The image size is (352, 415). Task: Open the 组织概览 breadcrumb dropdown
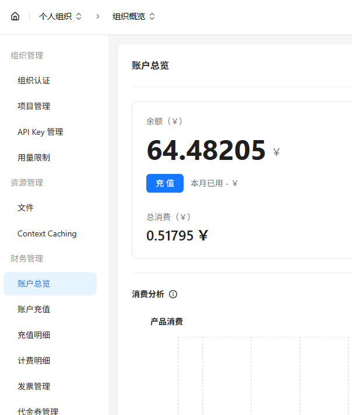click(133, 16)
